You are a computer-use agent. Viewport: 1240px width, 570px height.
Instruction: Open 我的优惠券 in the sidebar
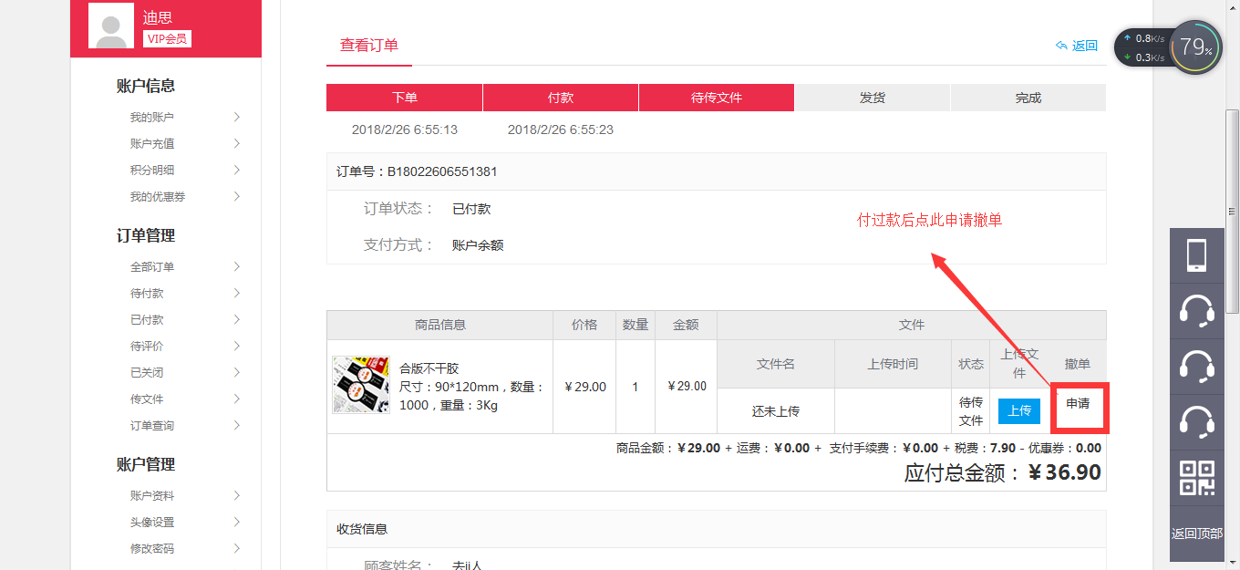[158, 196]
